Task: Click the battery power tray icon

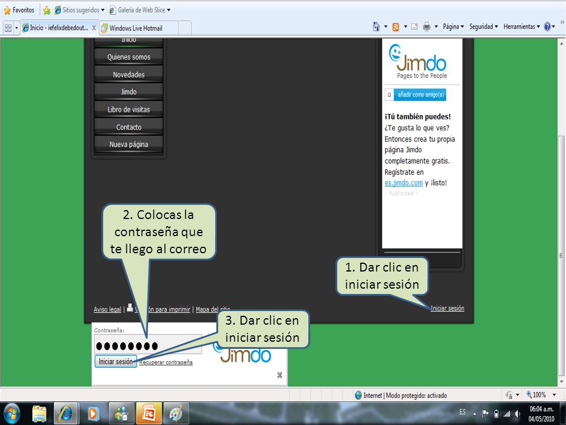Action: 496,414
